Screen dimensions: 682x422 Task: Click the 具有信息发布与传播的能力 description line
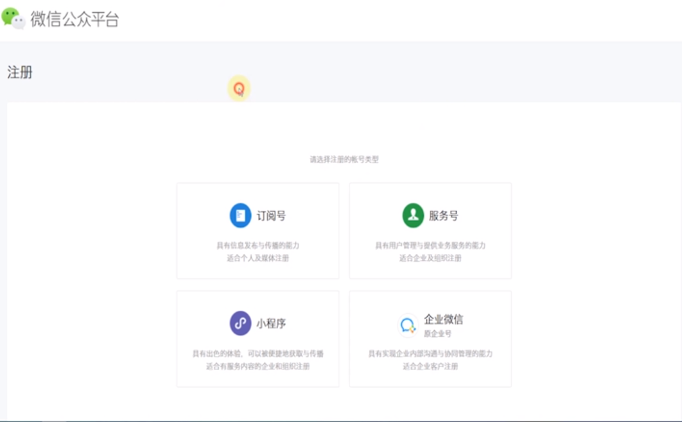pyautogui.click(x=258, y=245)
